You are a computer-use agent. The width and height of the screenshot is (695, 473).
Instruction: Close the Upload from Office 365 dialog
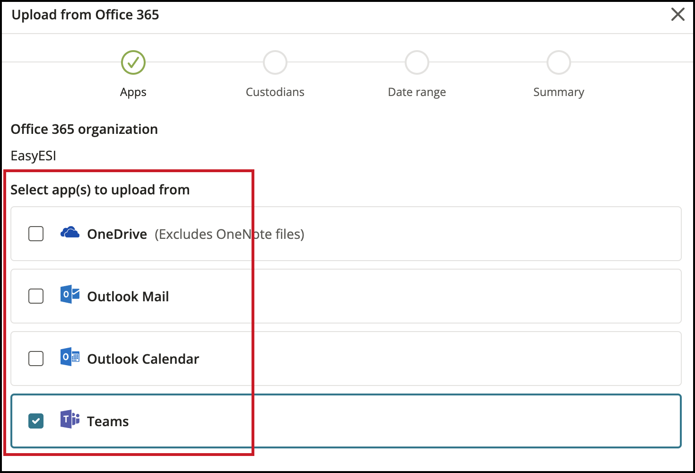coord(678,14)
